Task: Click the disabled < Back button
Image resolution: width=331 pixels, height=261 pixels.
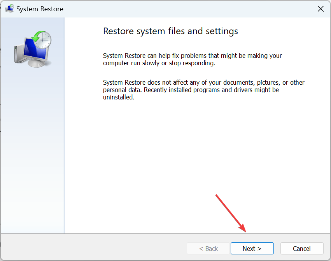Action: (x=208, y=248)
